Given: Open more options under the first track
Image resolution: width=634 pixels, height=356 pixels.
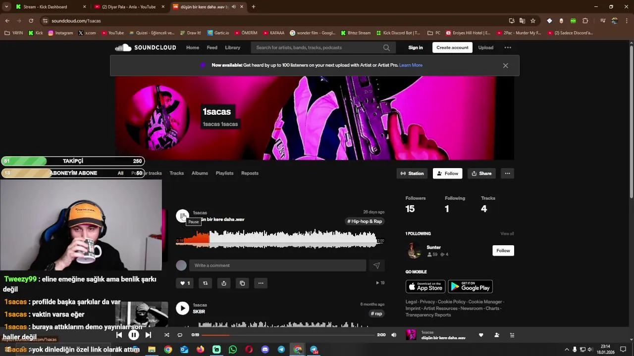Looking at the screenshot, I should tap(261, 283).
